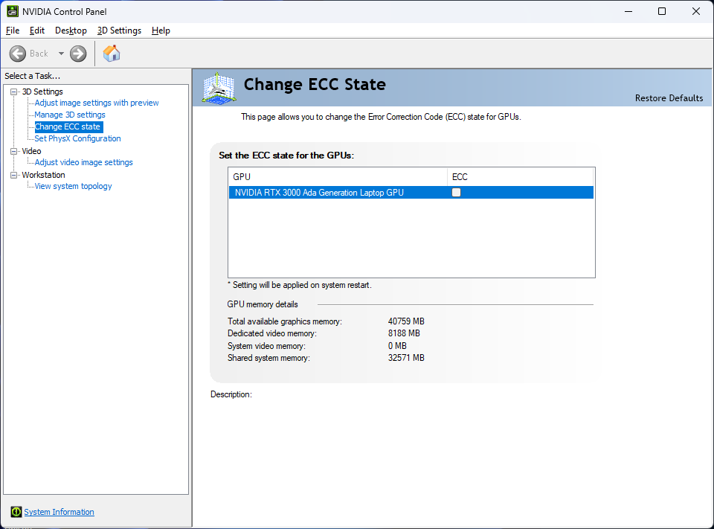This screenshot has width=714, height=529.
Task: Click the 0 MB system video memory value
Action: pos(397,346)
